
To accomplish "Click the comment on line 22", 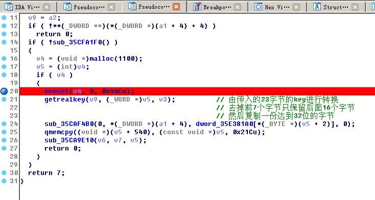I will pos(285,108).
